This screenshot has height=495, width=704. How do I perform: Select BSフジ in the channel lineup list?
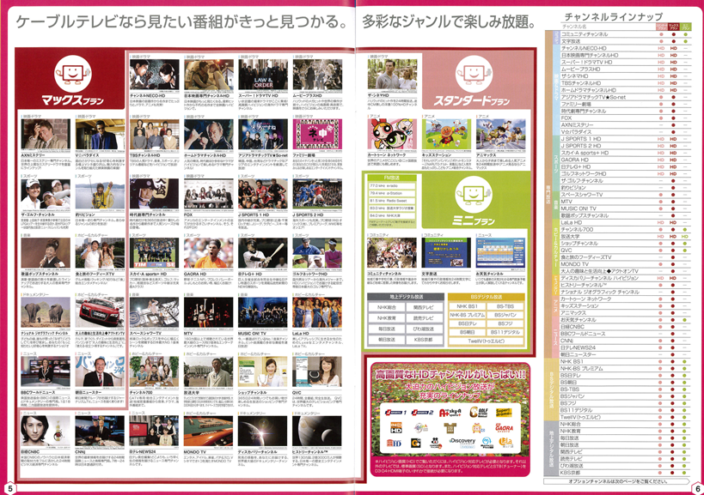coord(569,403)
